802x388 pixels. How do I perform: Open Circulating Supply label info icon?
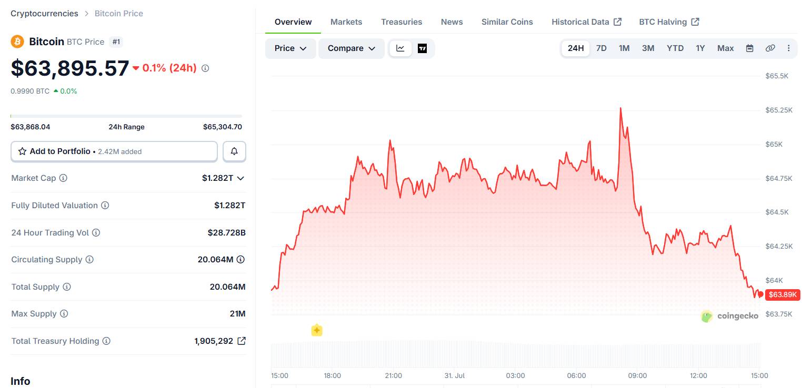click(89, 260)
